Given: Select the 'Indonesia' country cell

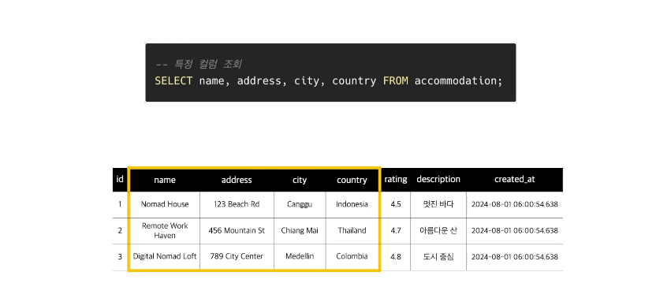Looking at the screenshot, I should tap(352, 204).
